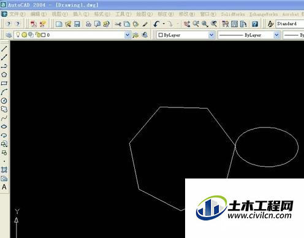Open the 绘图(D) menu
Screen dimensions: 304x238
[145, 14]
